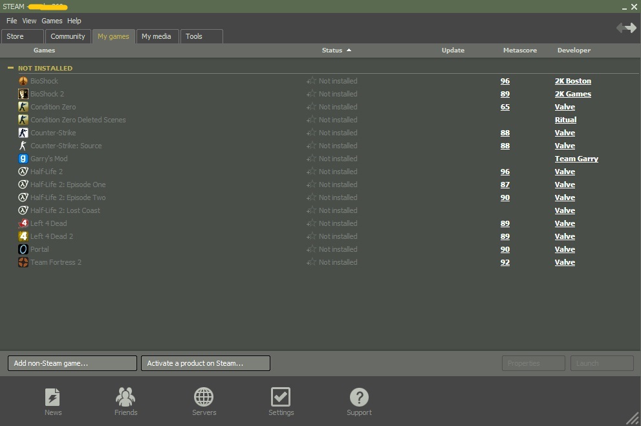Open the File menu

click(x=12, y=21)
